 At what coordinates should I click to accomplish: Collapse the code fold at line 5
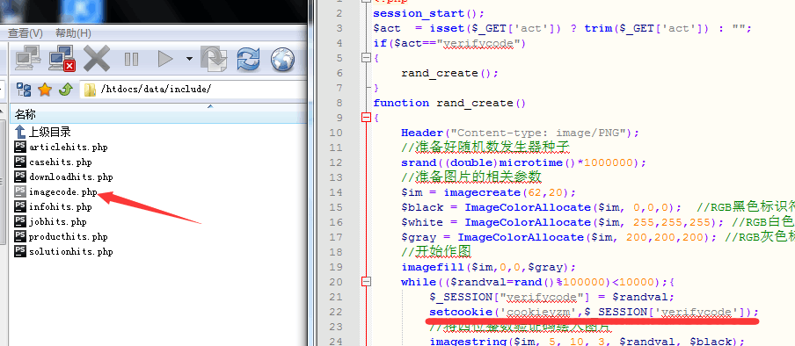click(x=366, y=58)
